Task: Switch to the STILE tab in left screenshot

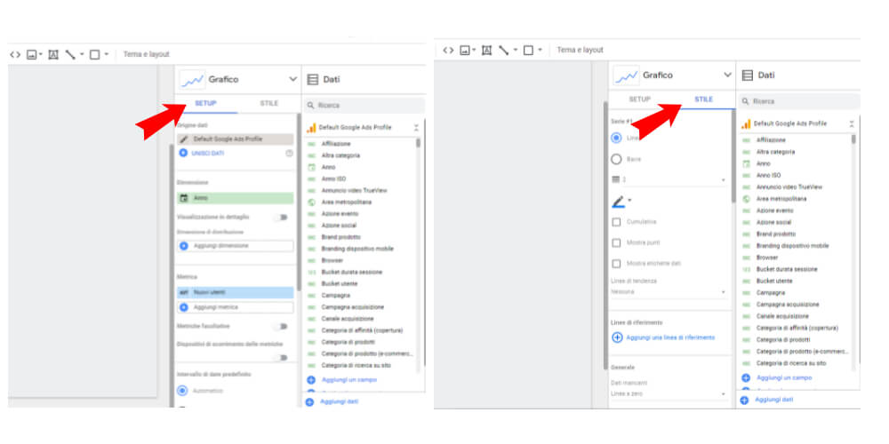Action: [268, 104]
